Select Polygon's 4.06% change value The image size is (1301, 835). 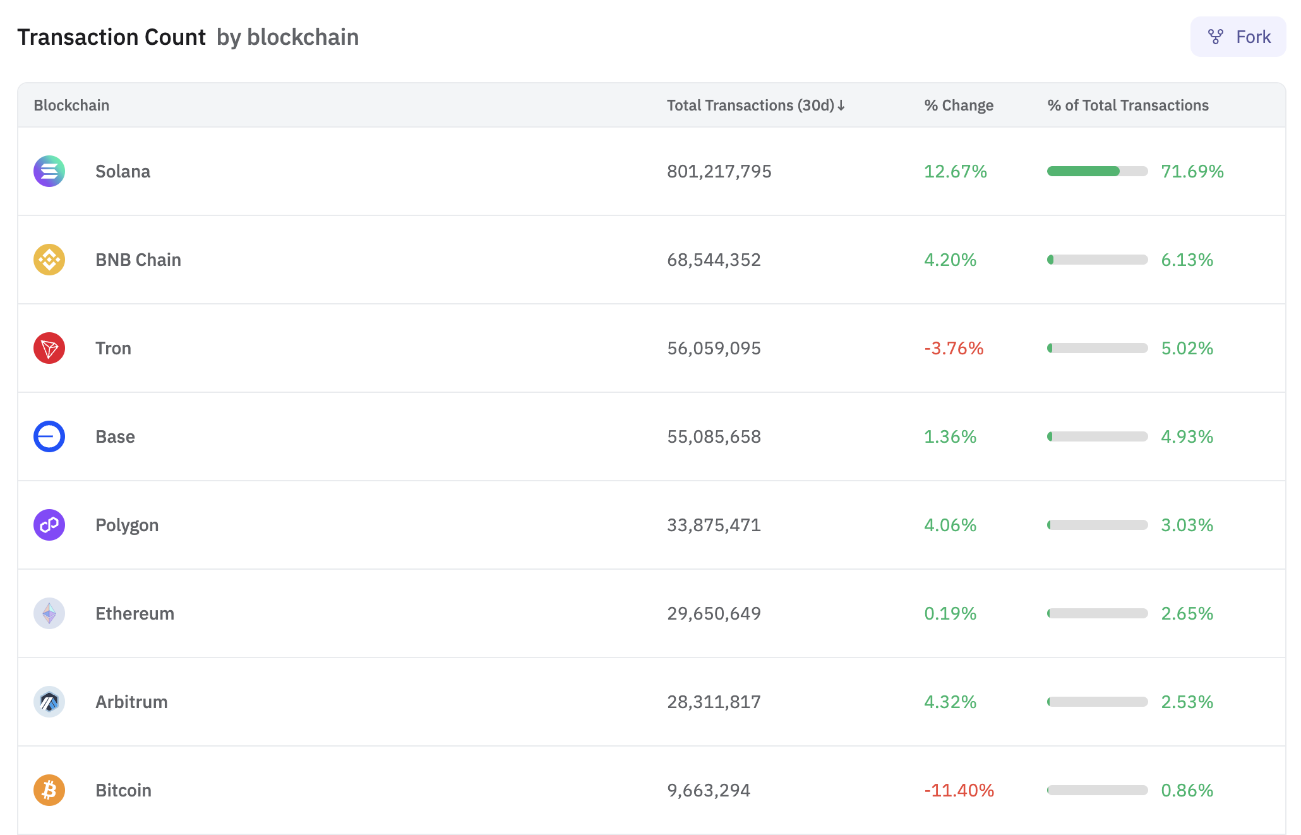click(950, 525)
